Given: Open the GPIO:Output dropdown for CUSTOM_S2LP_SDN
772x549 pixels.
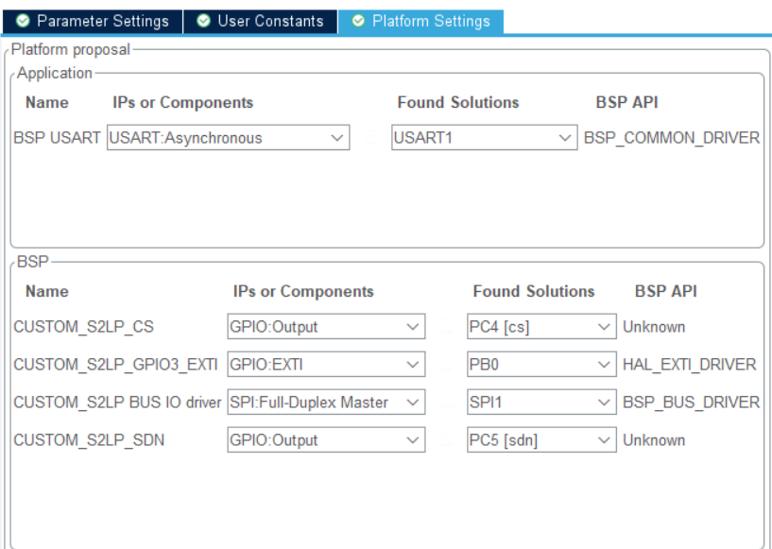Looking at the screenshot, I should click(414, 439).
